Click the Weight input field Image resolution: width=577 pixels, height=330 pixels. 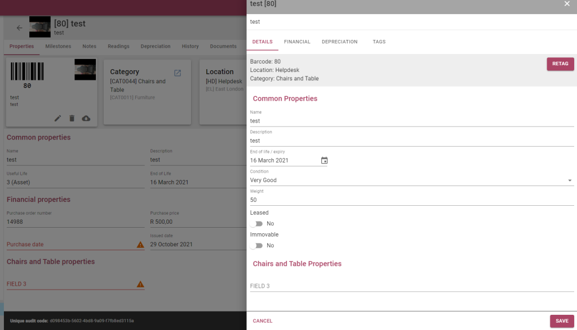[x=412, y=200]
